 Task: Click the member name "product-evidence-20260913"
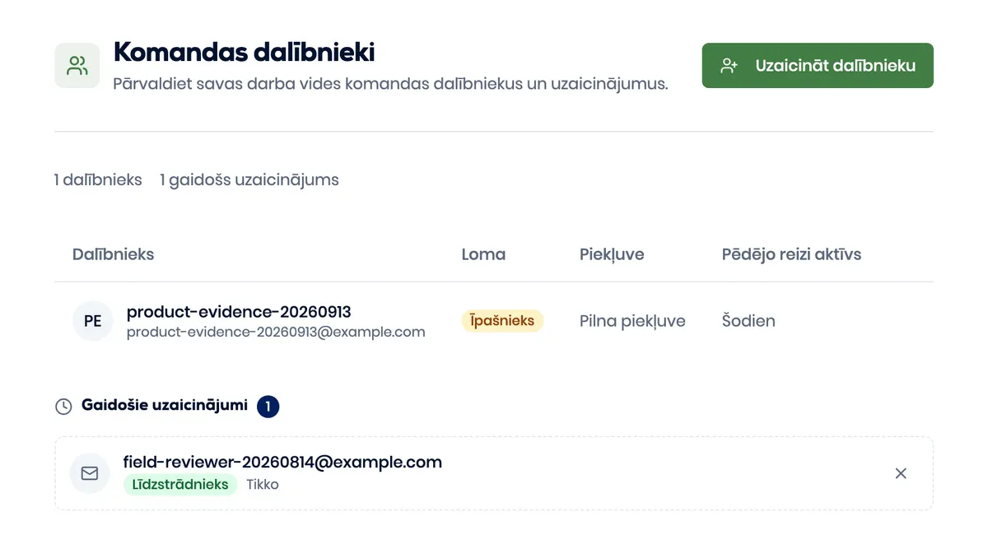239,312
